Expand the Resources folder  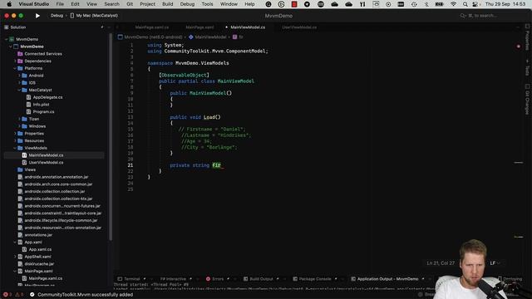[15, 140]
